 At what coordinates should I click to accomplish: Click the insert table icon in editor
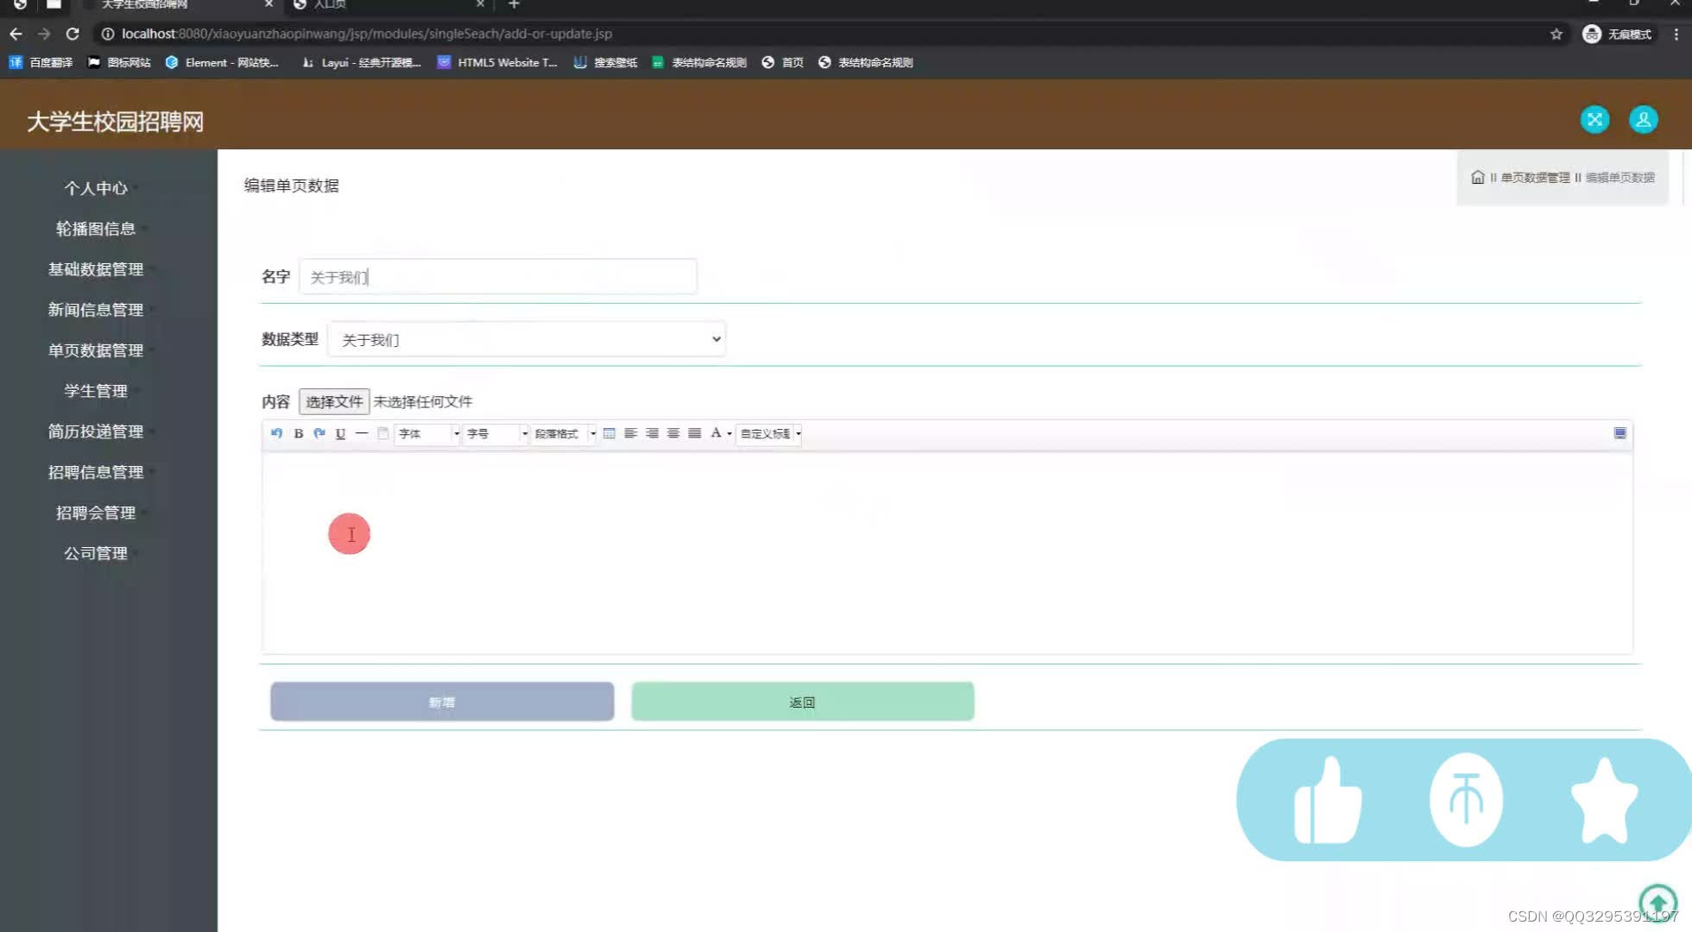tap(609, 433)
